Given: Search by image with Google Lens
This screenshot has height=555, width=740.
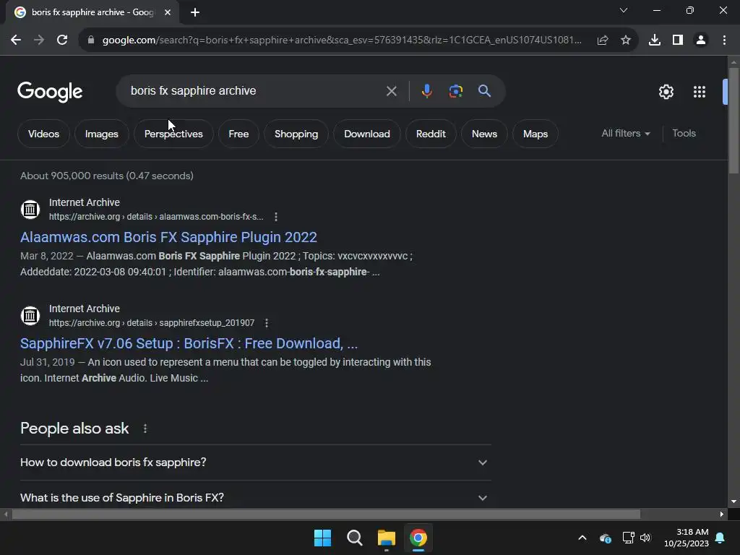Looking at the screenshot, I should pyautogui.click(x=455, y=91).
